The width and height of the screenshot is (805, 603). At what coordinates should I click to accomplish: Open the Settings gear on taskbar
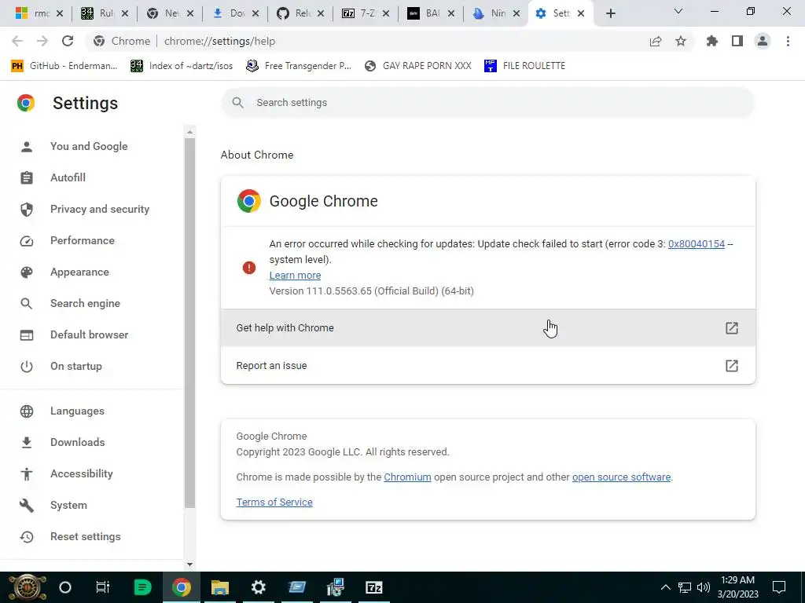[x=258, y=587]
